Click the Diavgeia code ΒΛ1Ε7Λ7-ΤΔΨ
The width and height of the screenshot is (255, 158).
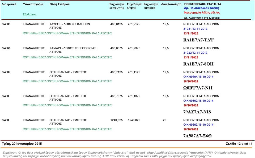coord(198,40)
